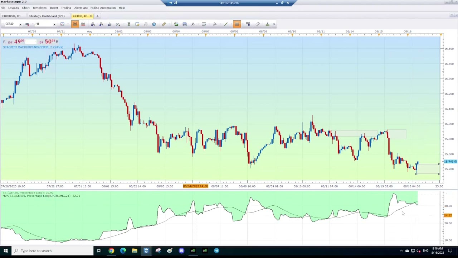Toggle the bar chart mode icon

point(83,24)
